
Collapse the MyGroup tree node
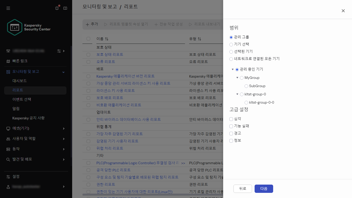237,78
